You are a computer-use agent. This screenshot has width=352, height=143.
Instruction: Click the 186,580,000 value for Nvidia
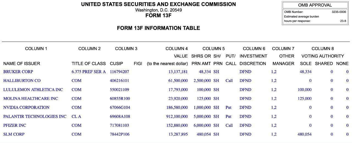(177, 108)
